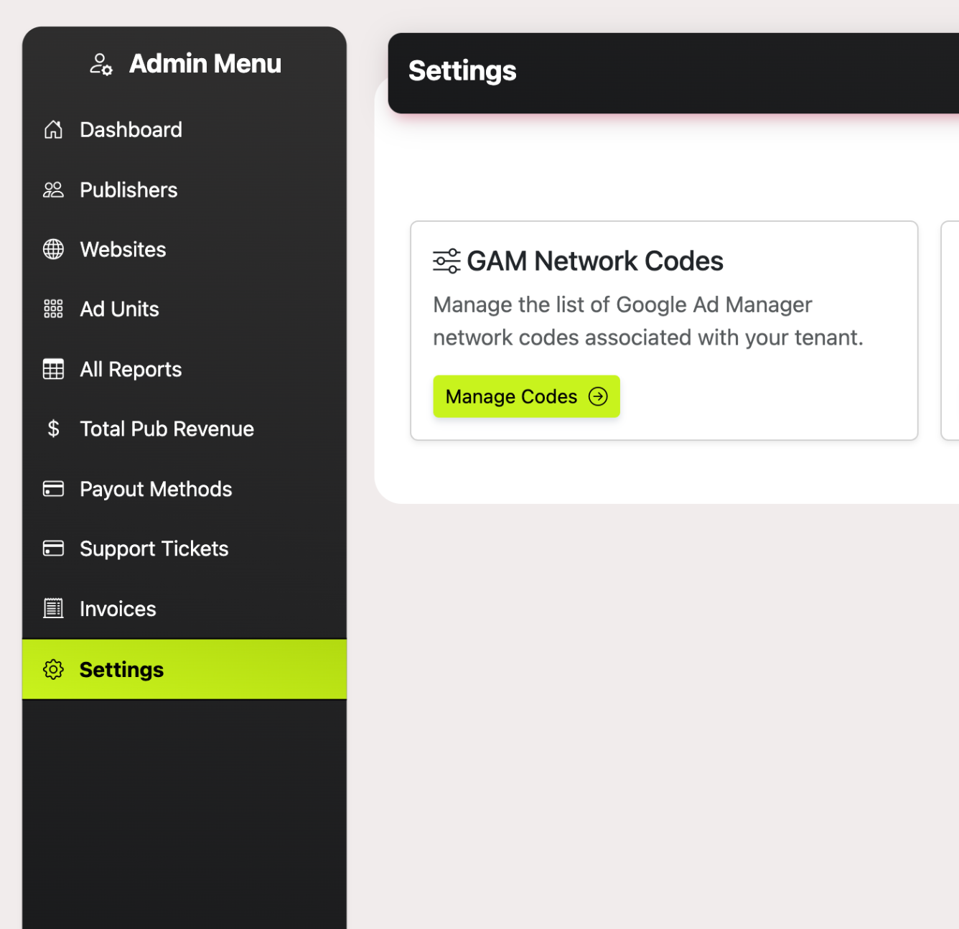Open All Reports
Screen dimensions: 959x929
tap(184, 369)
